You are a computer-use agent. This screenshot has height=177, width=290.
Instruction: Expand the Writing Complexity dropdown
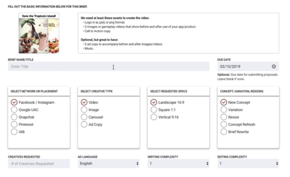point(178,164)
